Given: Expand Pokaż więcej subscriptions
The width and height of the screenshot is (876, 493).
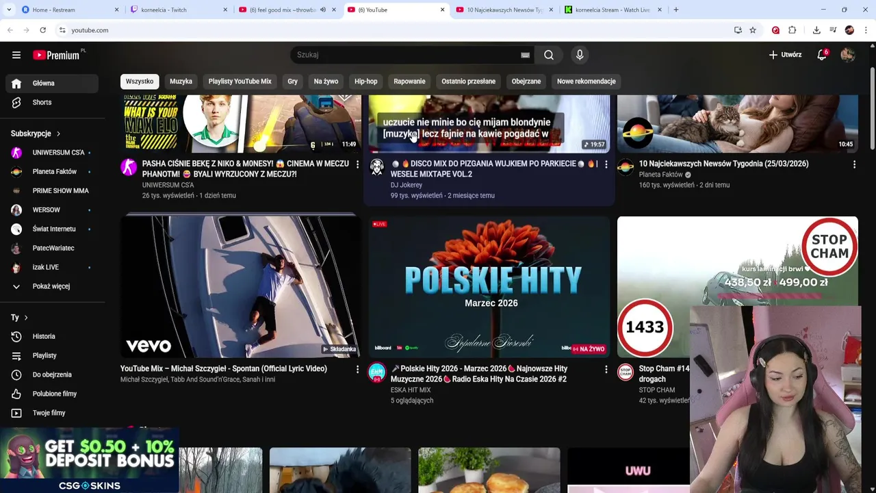Looking at the screenshot, I should pyautogui.click(x=52, y=286).
